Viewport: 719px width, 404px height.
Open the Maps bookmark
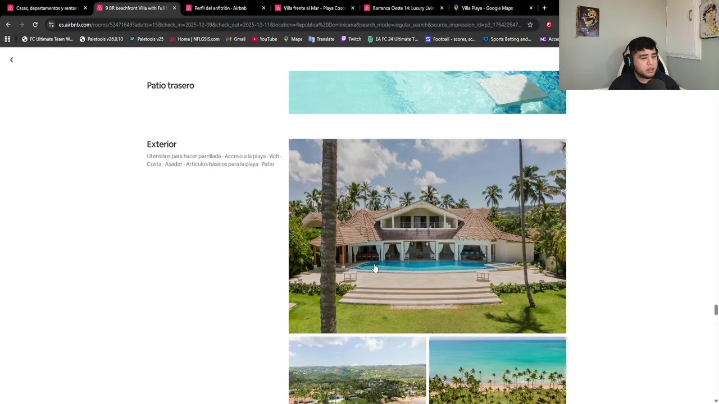click(x=293, y=39)
